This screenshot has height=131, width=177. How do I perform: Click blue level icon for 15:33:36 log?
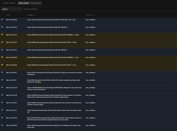[x=2, y=87]
